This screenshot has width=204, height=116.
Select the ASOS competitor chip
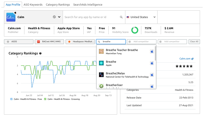[19, 42]
